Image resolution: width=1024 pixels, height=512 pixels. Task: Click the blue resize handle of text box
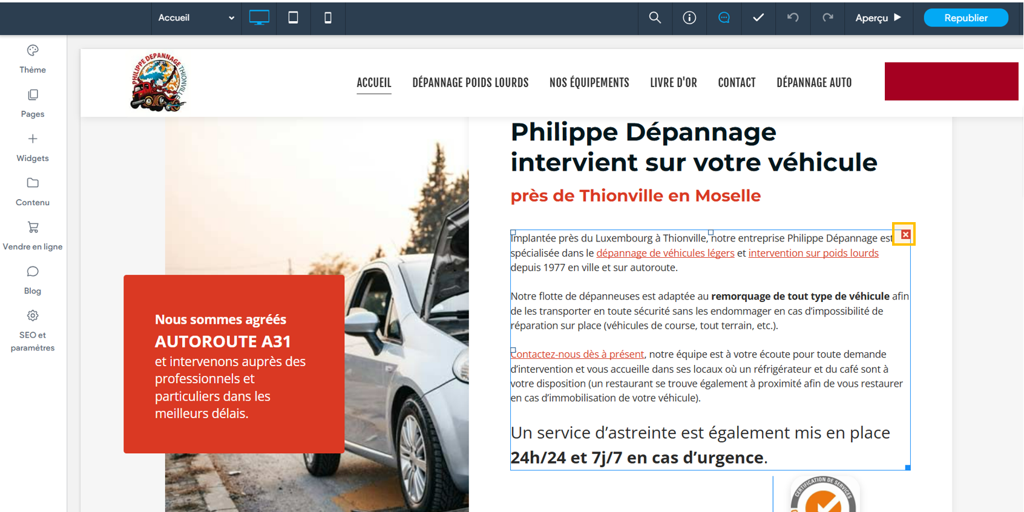[908, 467]
